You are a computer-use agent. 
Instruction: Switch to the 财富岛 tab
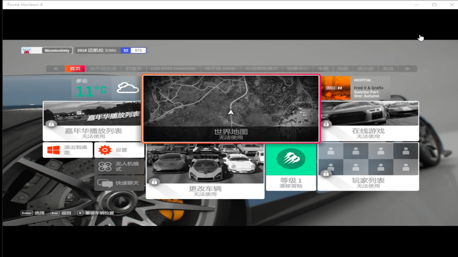click(x=134, y=69)
